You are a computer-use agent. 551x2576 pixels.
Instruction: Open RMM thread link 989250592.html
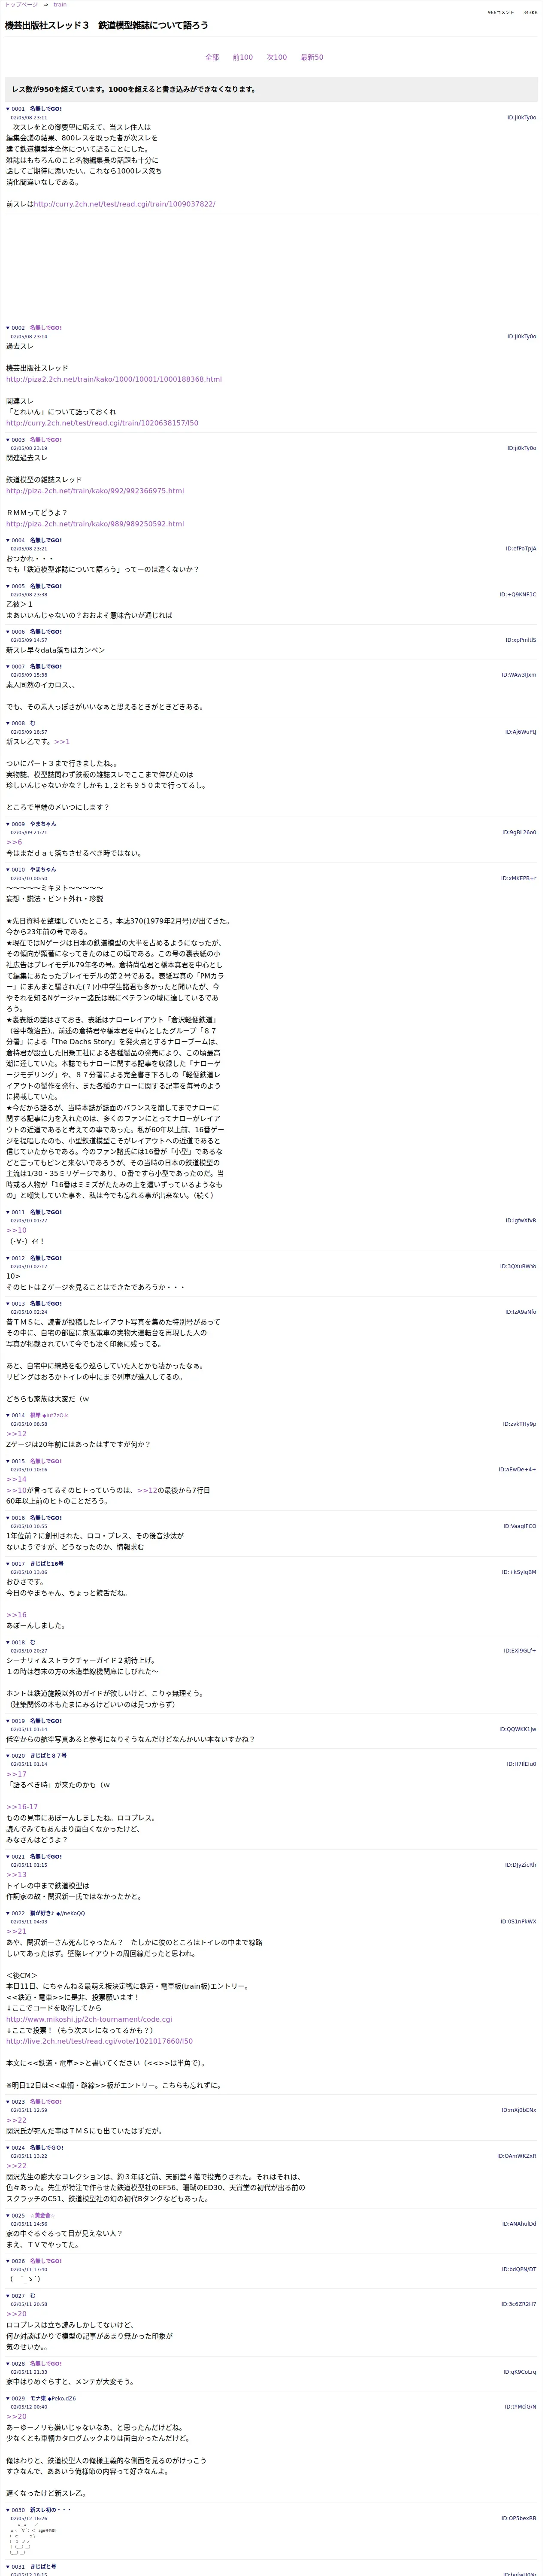tap(95, 524)
